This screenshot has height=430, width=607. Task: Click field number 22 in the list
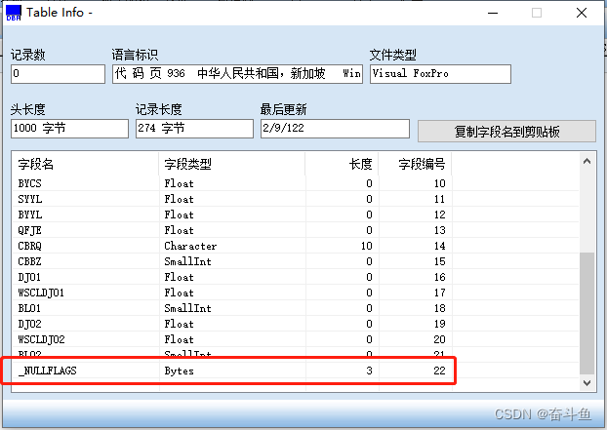pos(439,371)
